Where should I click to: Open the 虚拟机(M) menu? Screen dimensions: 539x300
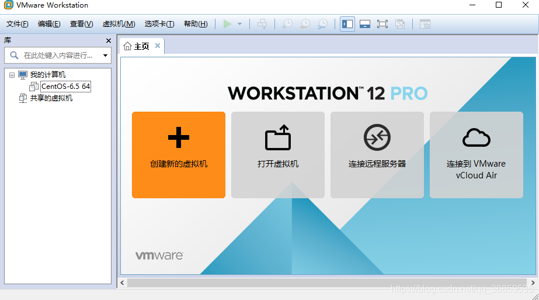point(119,24)
